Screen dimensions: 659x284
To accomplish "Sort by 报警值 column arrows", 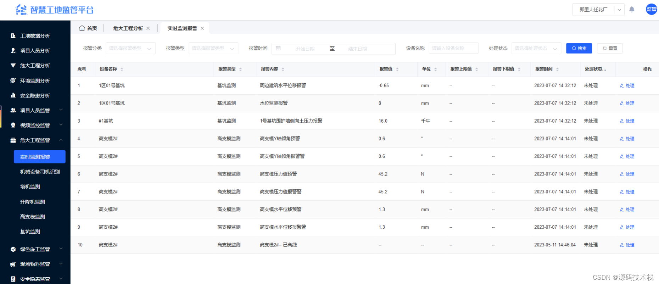I will pyautogui.click(x=397, y=69).
